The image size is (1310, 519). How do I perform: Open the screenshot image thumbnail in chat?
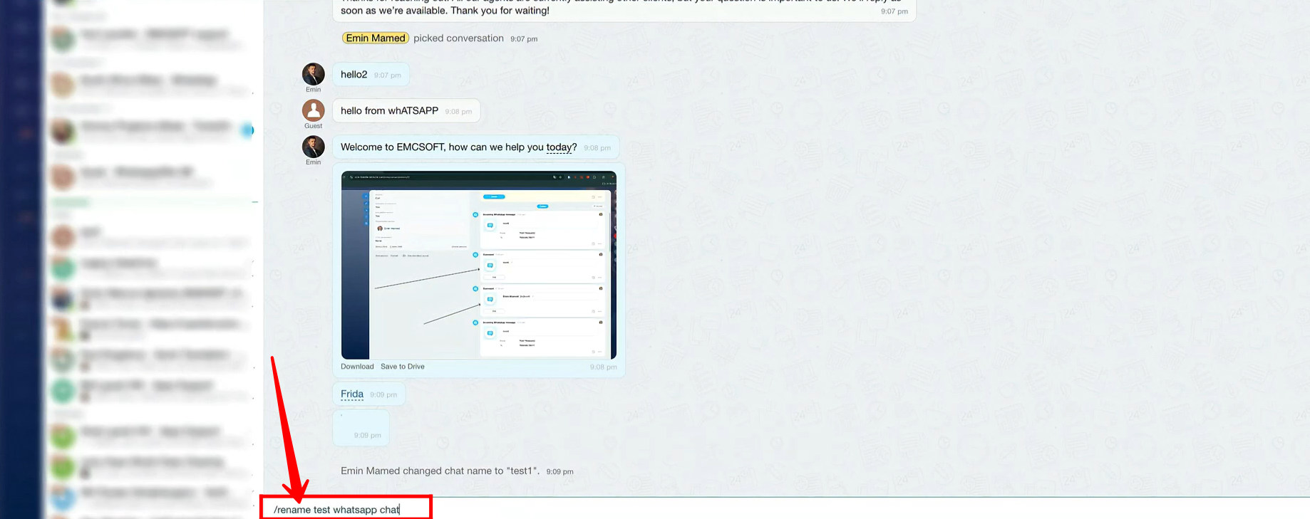(x=478, y=265)
